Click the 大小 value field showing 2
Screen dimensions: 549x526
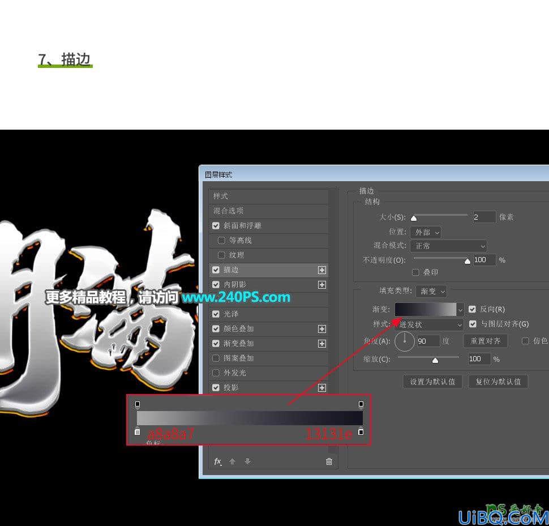(x=484, y=217)
